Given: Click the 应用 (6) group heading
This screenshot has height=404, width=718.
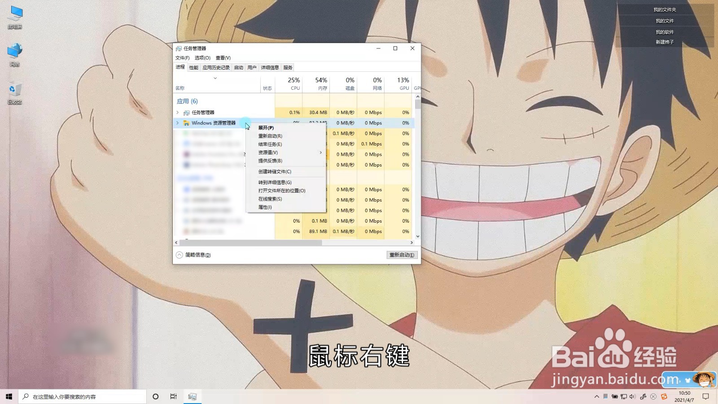Looking at the screenshot, I should tap(187, 101).
